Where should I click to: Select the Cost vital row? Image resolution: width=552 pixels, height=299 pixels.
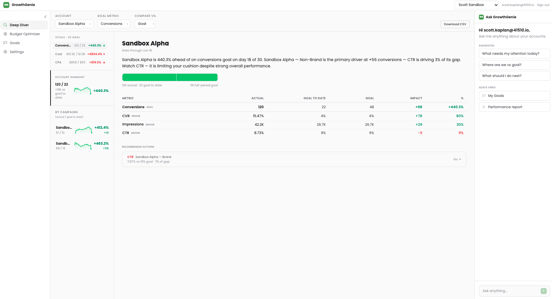pyautogui.click(x=80, y=54)
